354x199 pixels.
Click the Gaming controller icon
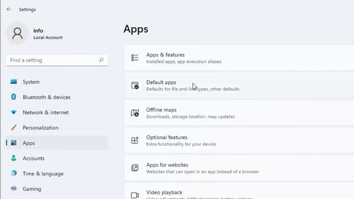[13, 188]
